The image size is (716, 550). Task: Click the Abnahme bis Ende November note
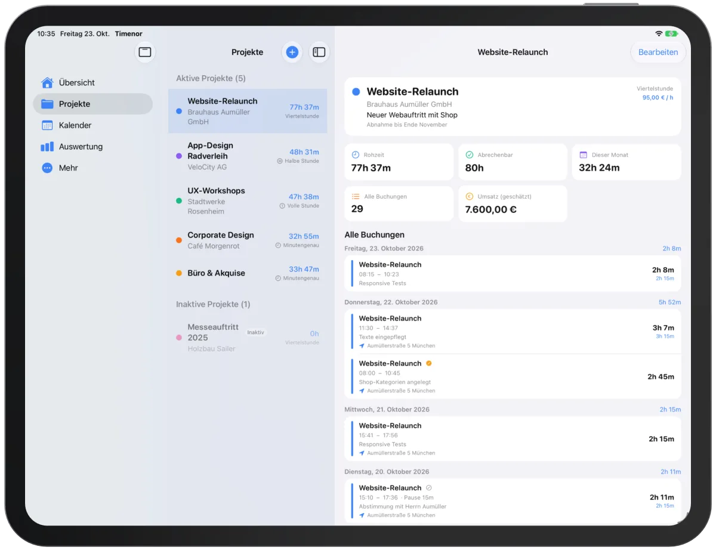point(407,125)
